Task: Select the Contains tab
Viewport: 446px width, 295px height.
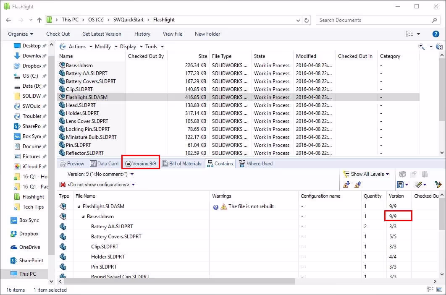Action: point(220,164)
